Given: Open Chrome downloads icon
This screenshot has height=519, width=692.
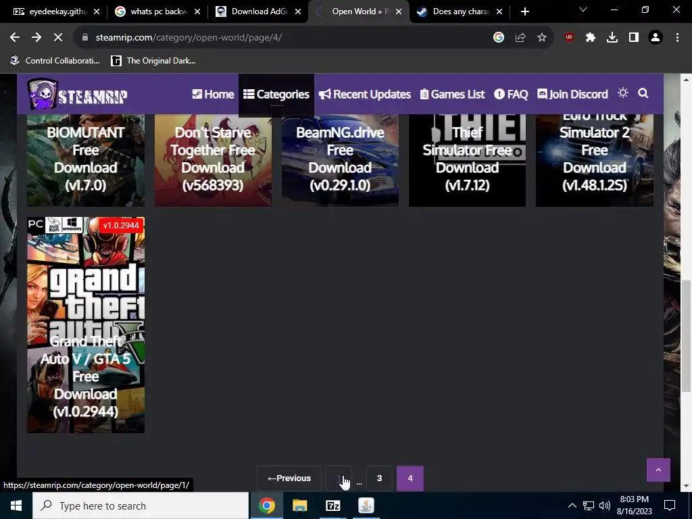Looking at the screenshot, I should (612, 38).
